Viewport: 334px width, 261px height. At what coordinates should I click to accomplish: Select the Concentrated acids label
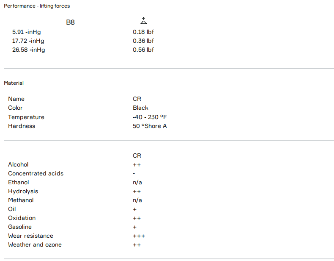tap(36, 173)
